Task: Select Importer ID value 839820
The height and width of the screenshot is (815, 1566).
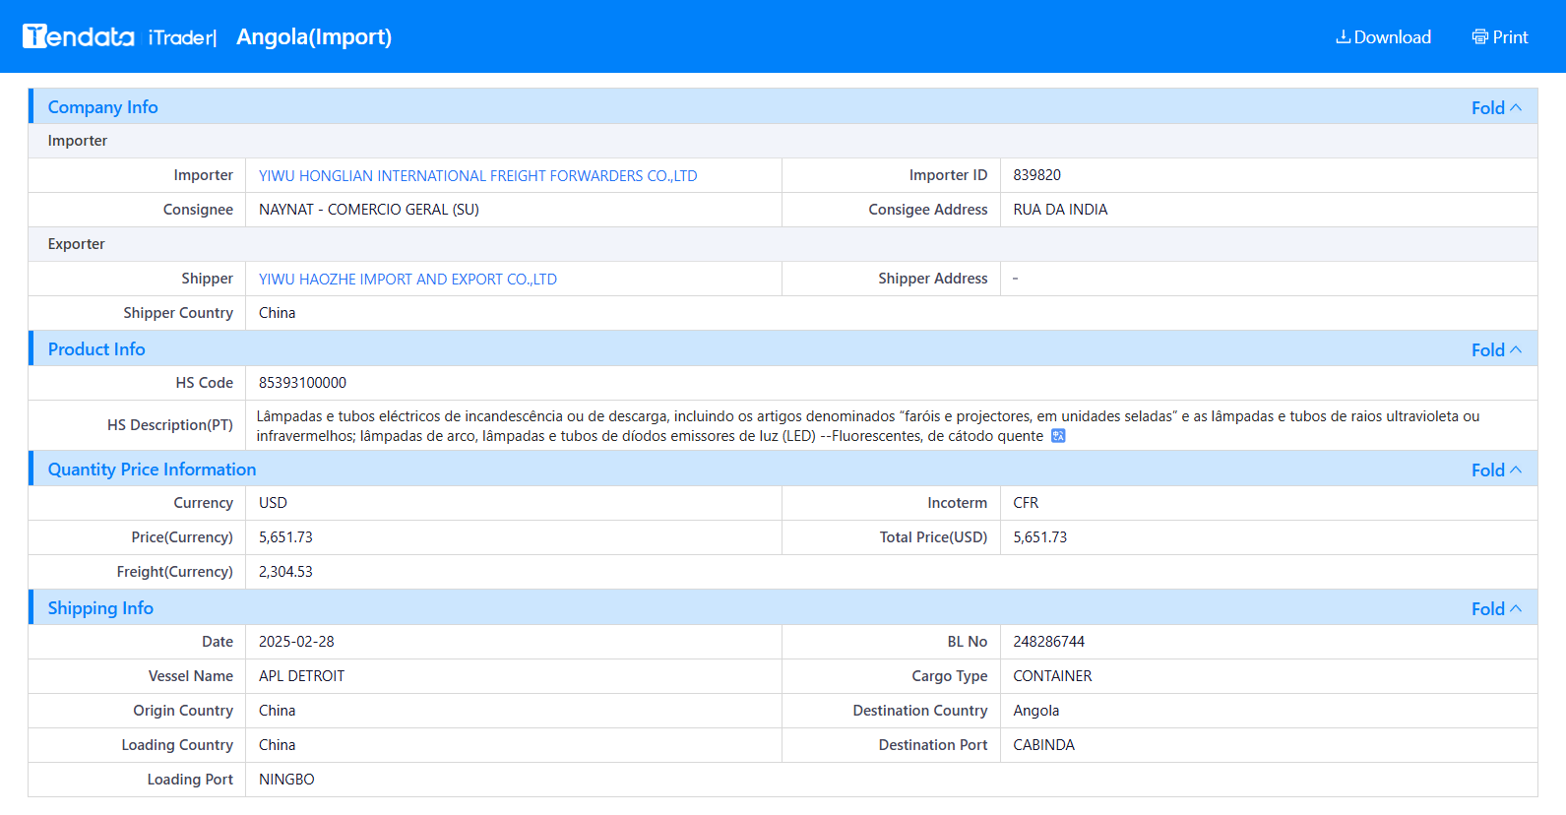Action: pyautogui.click(x=1037, y=175)
